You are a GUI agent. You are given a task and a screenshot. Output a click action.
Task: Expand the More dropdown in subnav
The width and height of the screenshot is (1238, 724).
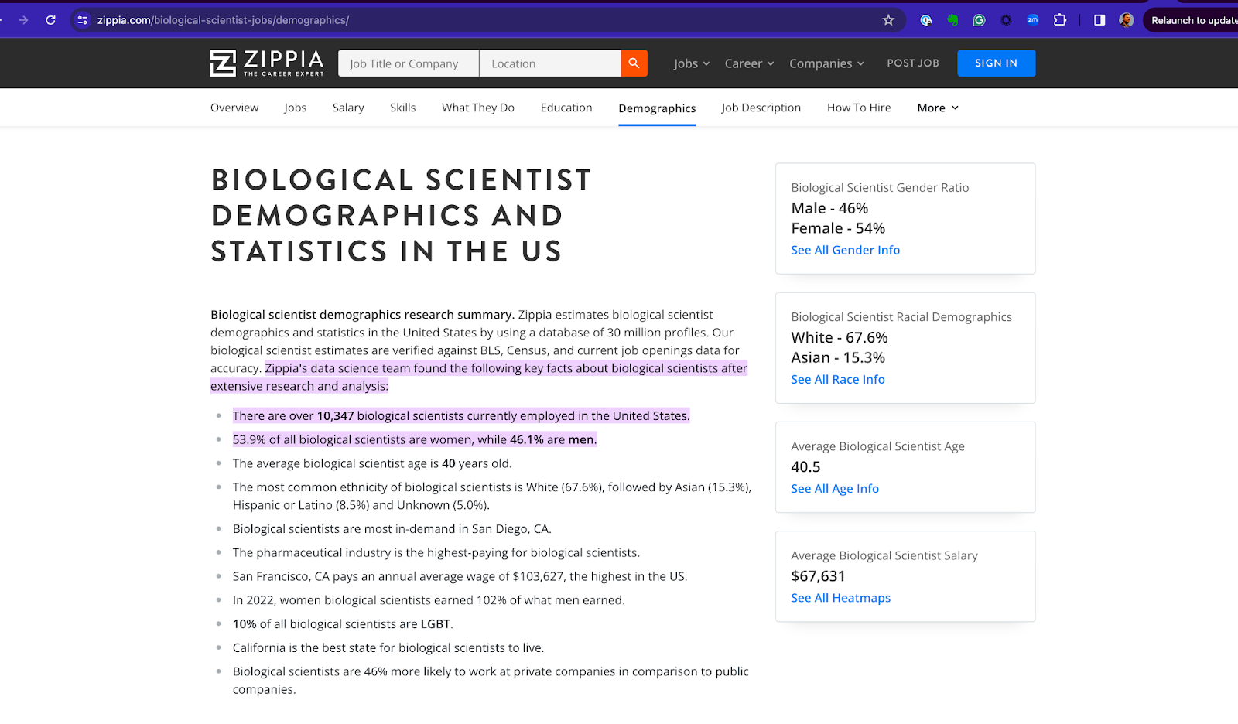[938, 108]
